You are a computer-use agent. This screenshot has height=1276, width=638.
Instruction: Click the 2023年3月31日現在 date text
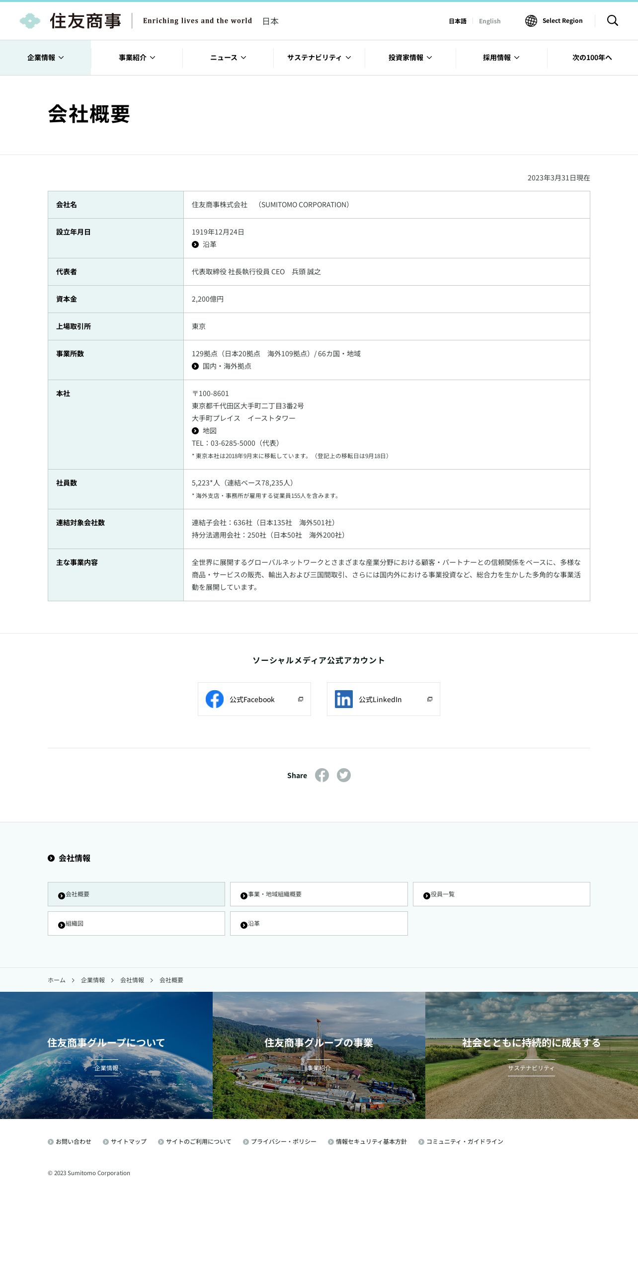click(559, 178)
